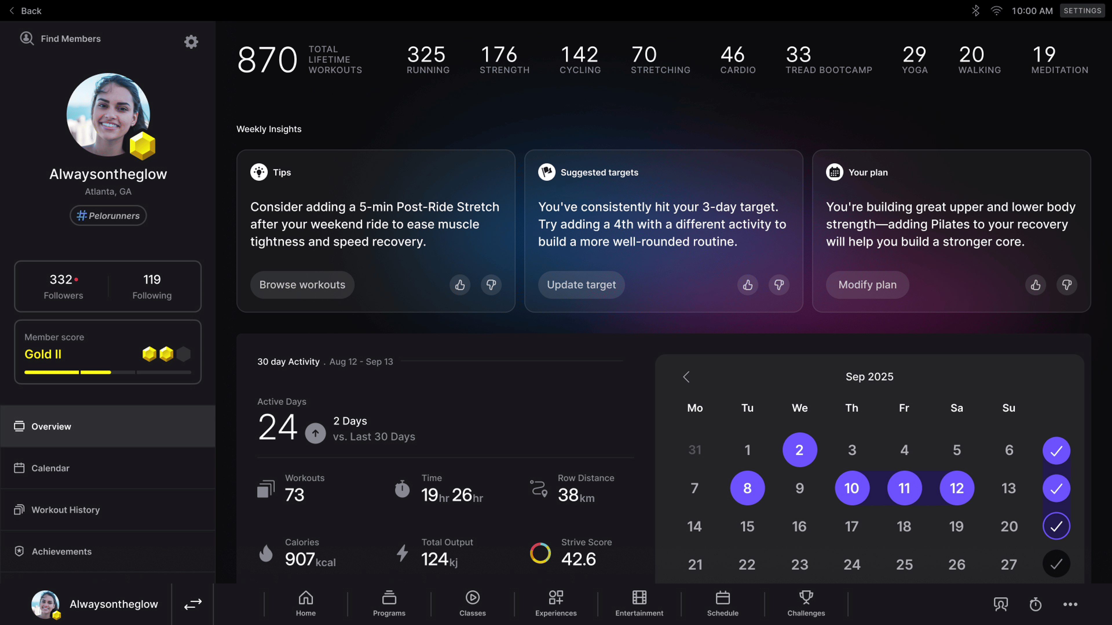Collapse back with the Back chevron
The width and height of the screenshot is (1112, 625).
(x=11, y=10)
